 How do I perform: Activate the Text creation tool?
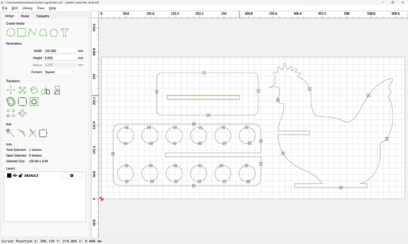tap(64, 31)
